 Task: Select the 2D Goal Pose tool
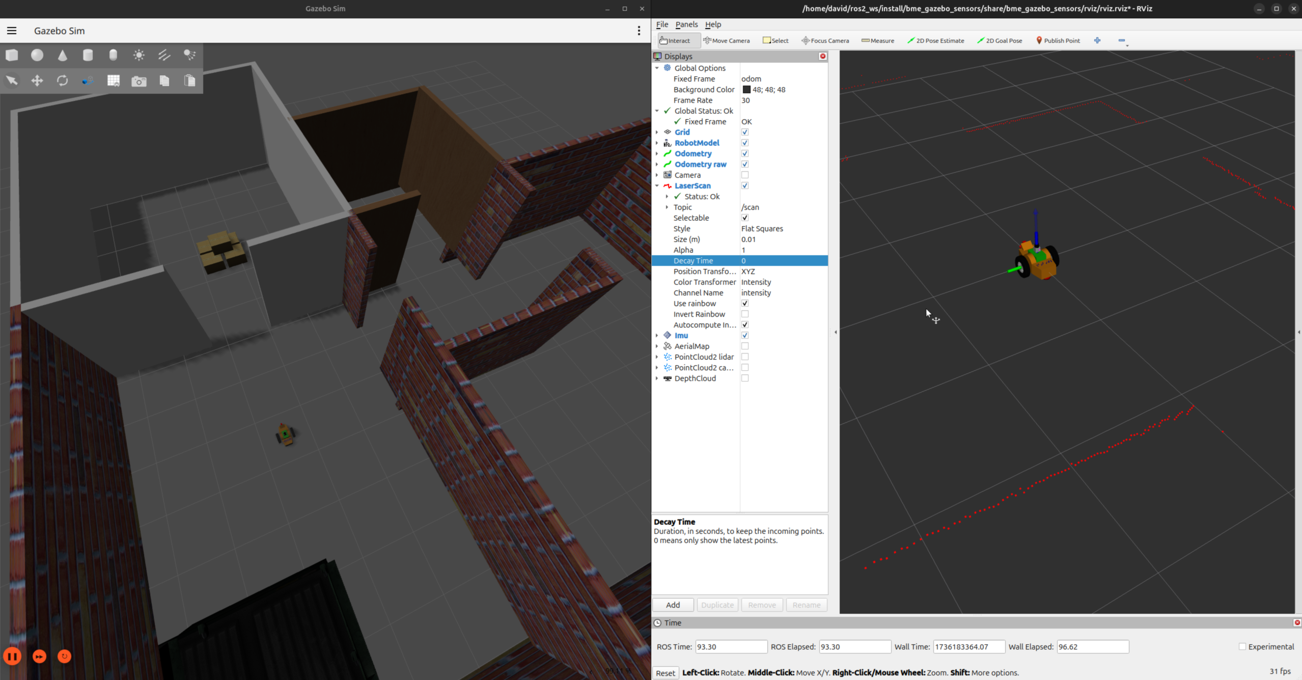click(1000, 41)
